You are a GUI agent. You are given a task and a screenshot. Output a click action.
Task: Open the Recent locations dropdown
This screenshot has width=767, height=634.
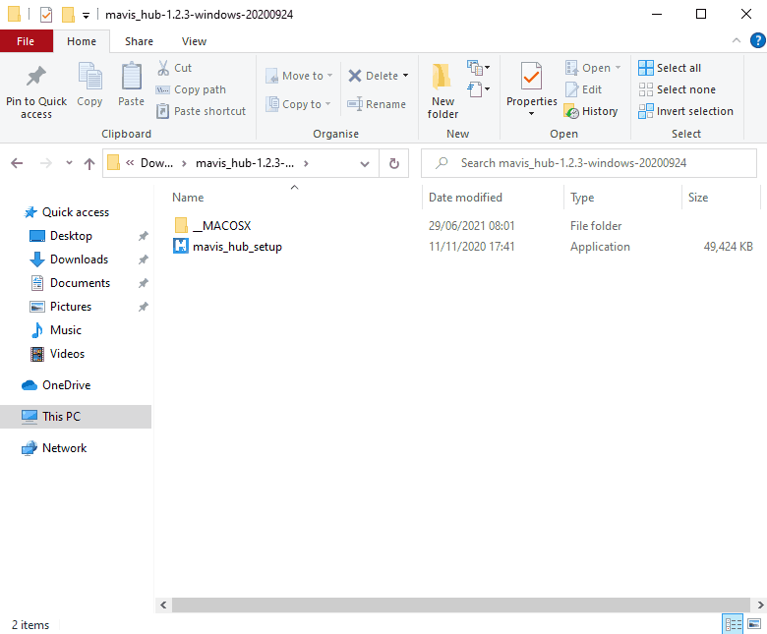point(69,163)
